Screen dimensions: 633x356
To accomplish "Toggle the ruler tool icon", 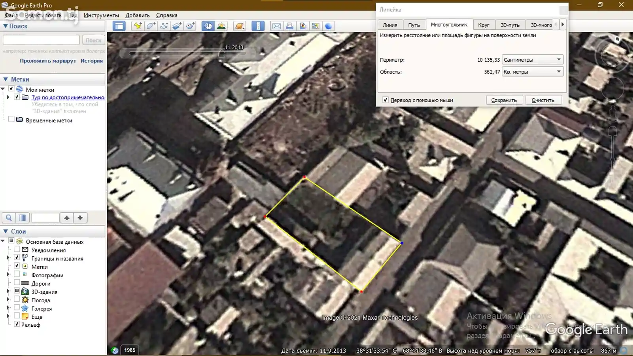I will point(258,26).
